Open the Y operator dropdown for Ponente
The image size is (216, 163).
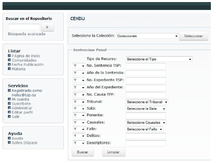(79, 115)
